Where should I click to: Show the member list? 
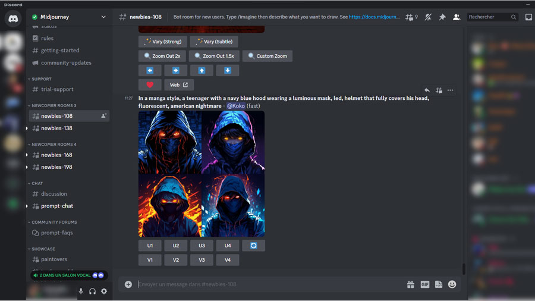[x=456, y=17]
